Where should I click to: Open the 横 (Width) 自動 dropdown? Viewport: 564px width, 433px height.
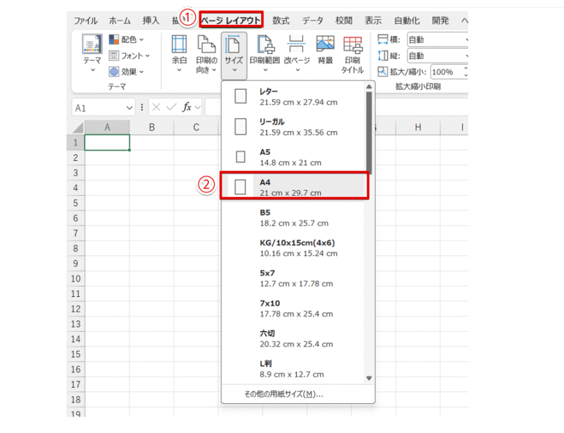point(438,39)
